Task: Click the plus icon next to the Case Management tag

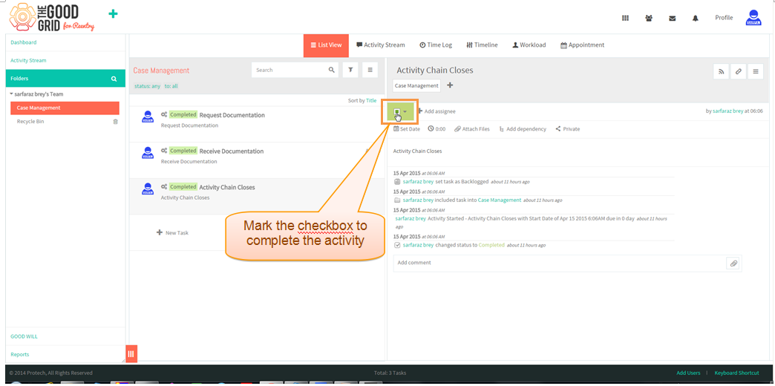Action: [x=450, y=85]
